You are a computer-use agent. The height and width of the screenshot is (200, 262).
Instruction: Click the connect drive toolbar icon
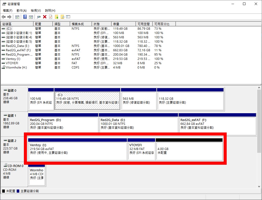click(39, 17)
